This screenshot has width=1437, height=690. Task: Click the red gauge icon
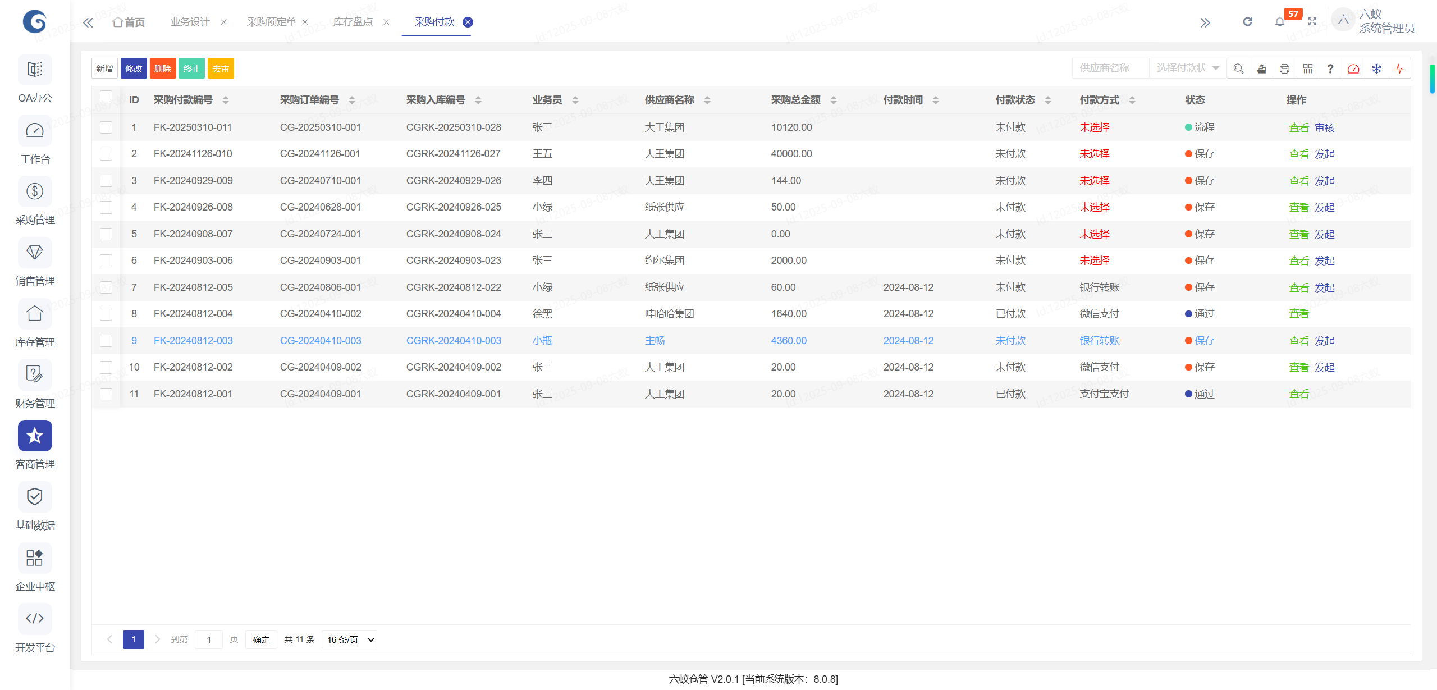pyautogui.click(x=1353, y=68)
